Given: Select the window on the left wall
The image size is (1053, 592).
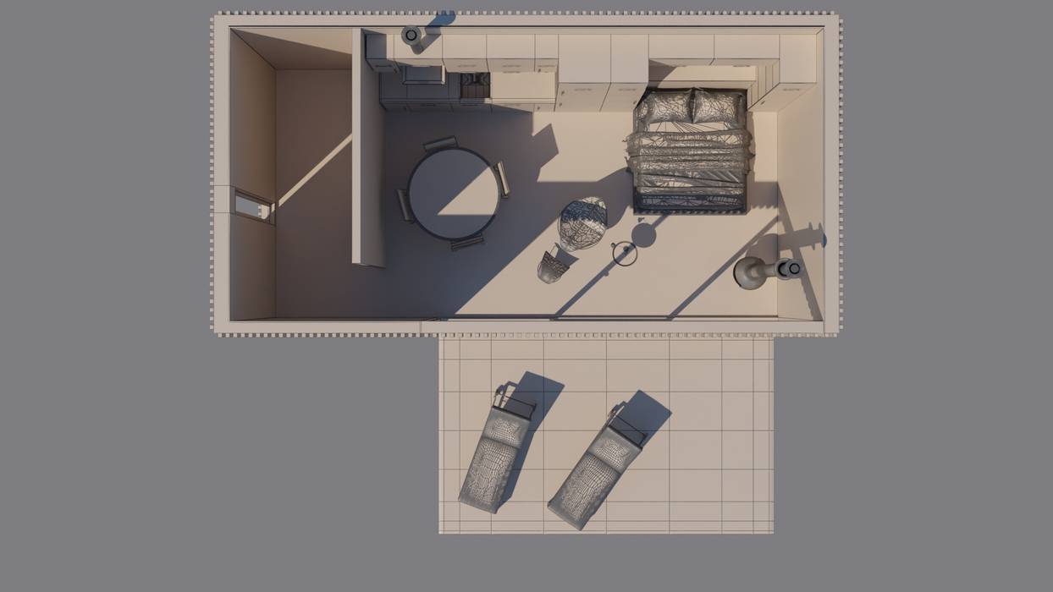Looking at the screenshot, I should pos(253,206).
